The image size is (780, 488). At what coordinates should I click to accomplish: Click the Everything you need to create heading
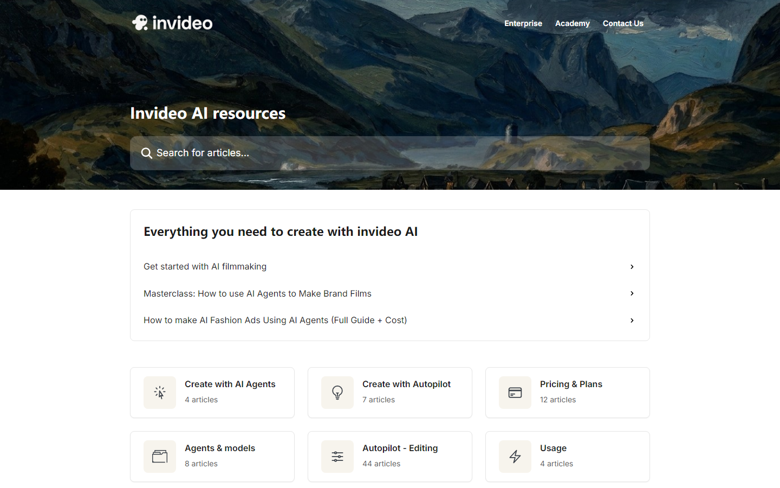281,232
